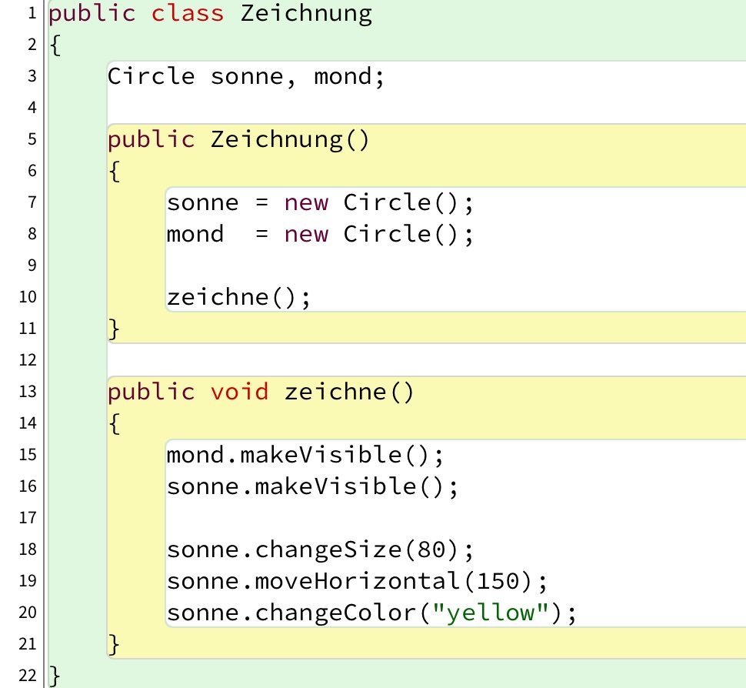Click line number 20 in the gutter

point(28,613)
